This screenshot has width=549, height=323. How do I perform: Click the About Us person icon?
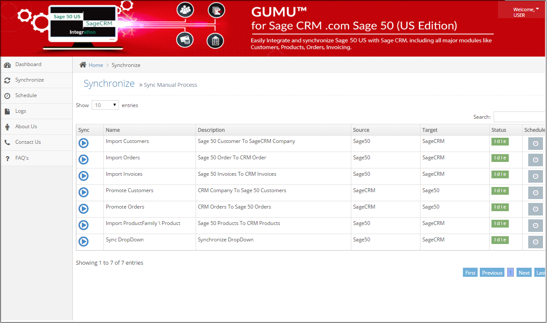pos(7,127)
